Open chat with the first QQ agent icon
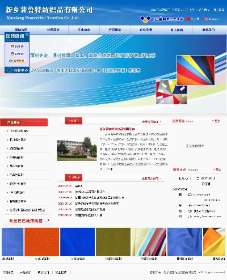Viewport: 227px width, 280px height. 17,46
